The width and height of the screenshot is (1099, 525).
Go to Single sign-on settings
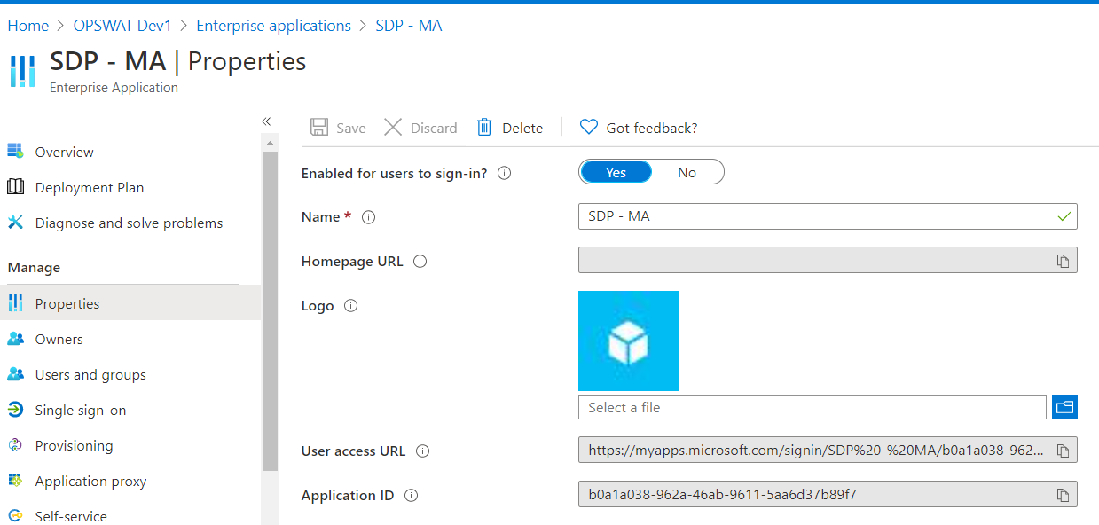click(x=80, y=411)
